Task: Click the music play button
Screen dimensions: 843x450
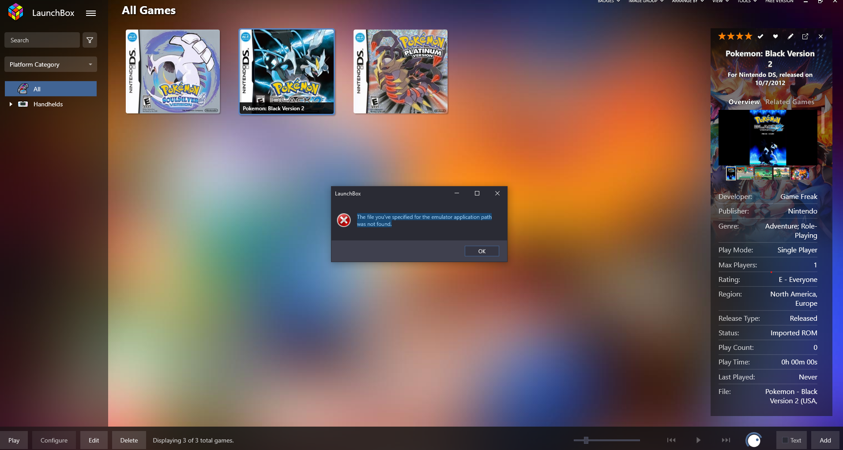Action: [x=698, y=440]
